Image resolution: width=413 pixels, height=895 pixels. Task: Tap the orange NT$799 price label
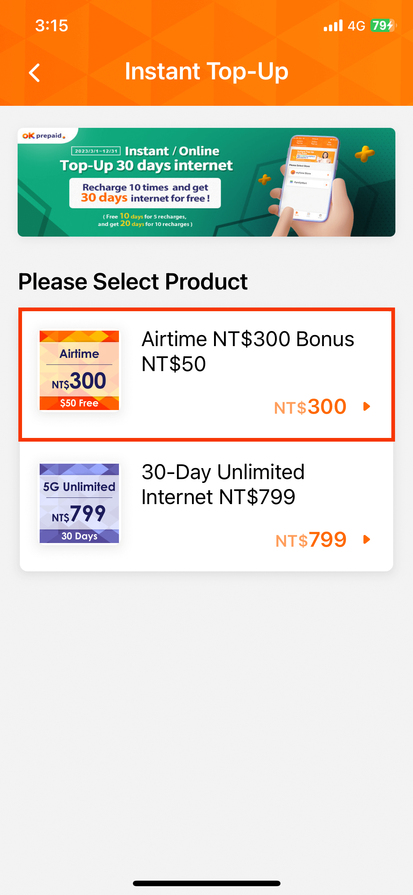(x=311, y=540)
